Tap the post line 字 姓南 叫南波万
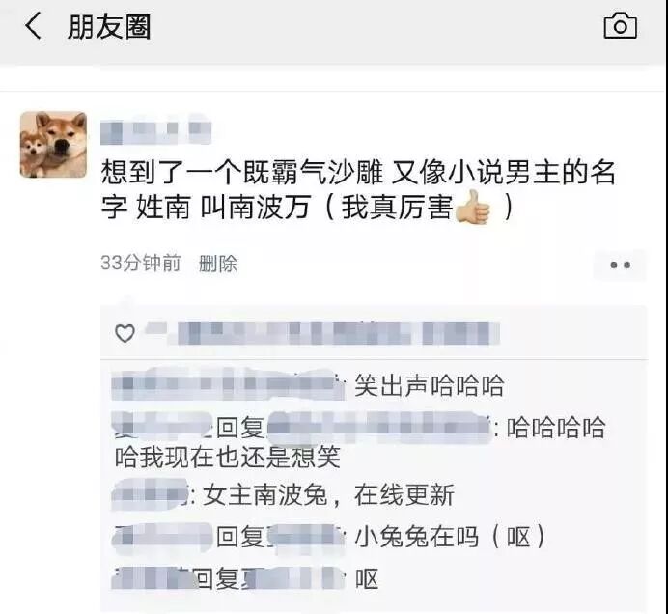The image size is (668, 614). tap(207, 208)
